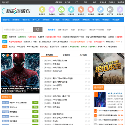The height and width of the screenshot is (125, 125).
Task: Open the SolSeraph game entry
Action: coord(57,71)
